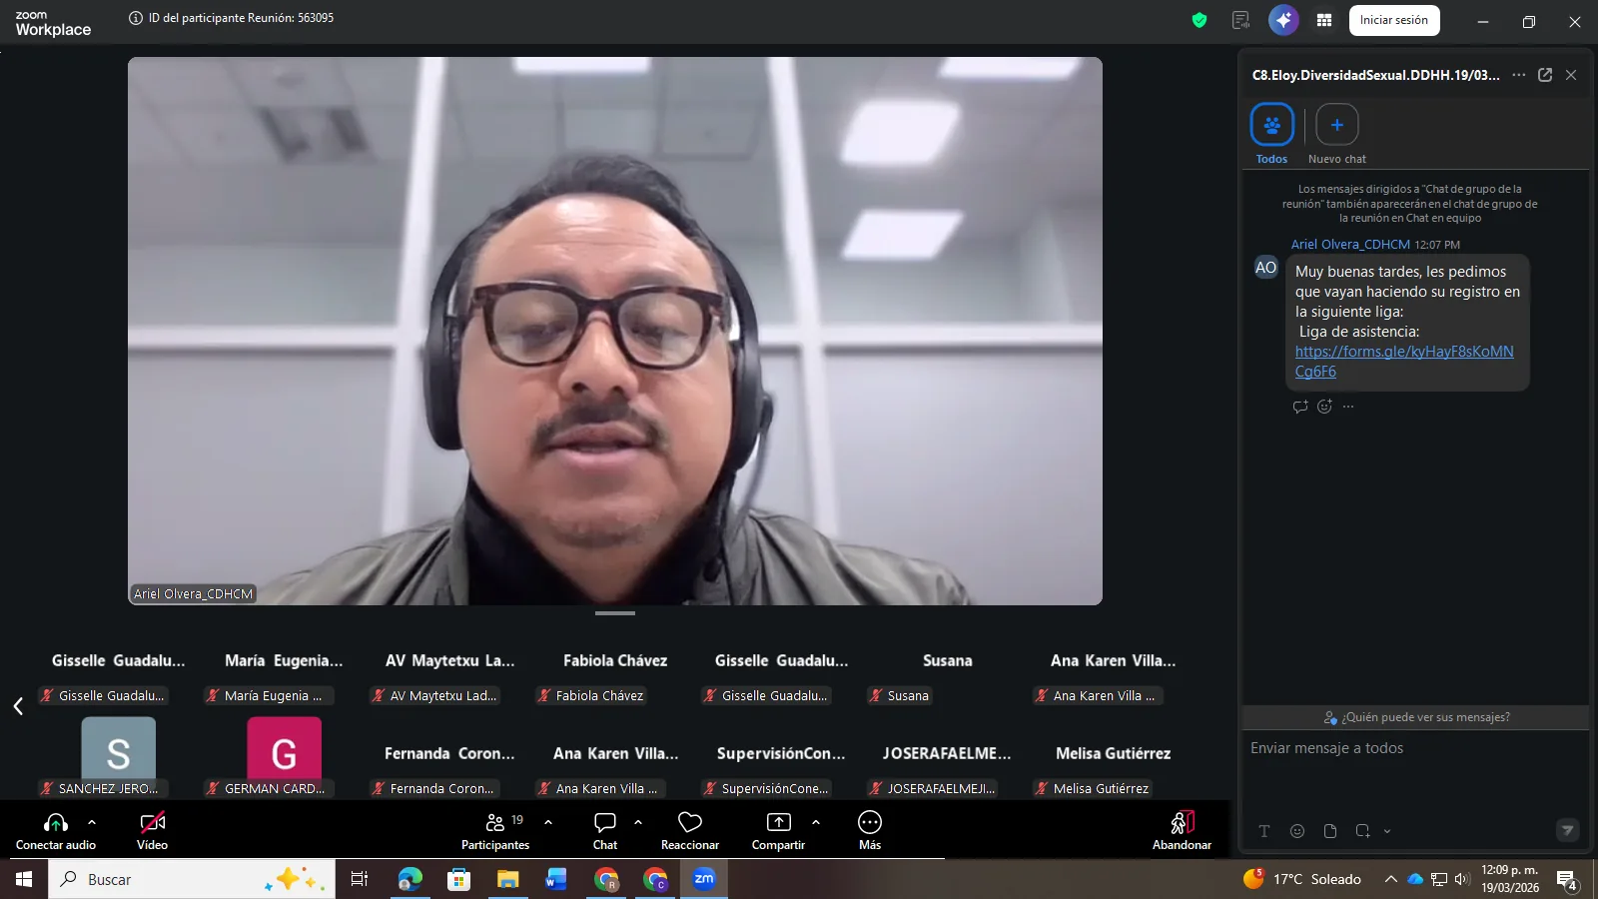Open the Zoom apps grid icon
Screen dimensions: 1598x899
1324,20
